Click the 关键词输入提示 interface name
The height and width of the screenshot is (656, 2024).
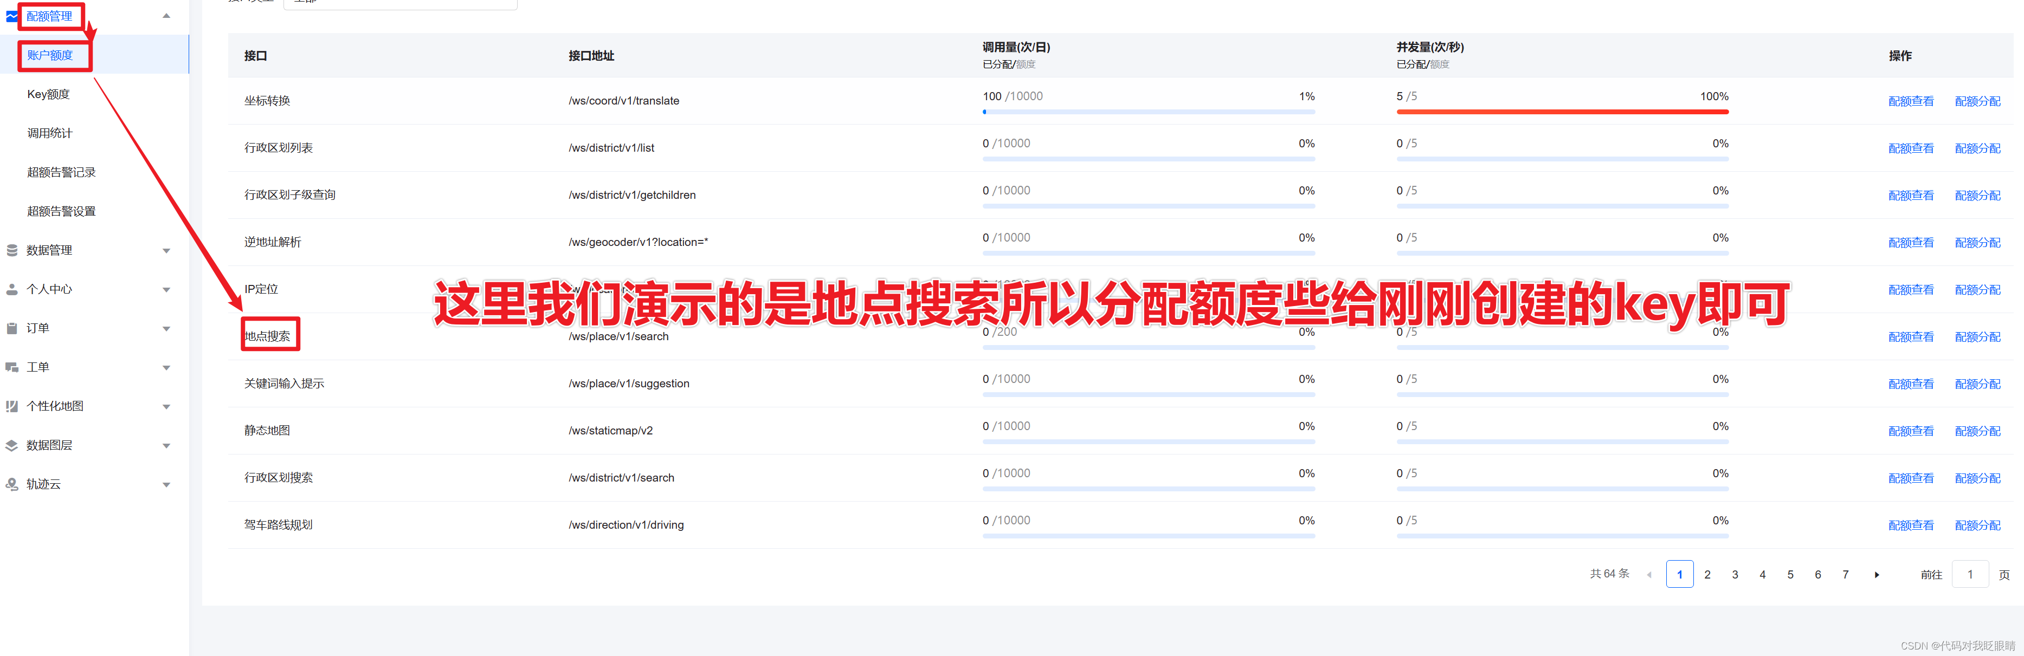pos(283,384)
